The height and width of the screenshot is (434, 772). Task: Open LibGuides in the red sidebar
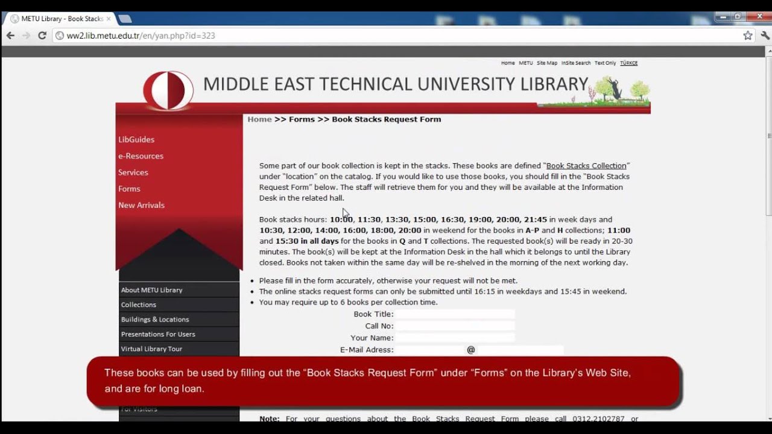pos(136,139)
